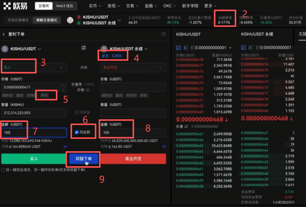The width and height of the screenshot is (306, 207).
Task: Increase the price with the up stepper arrow
Action: pos(63,85)
